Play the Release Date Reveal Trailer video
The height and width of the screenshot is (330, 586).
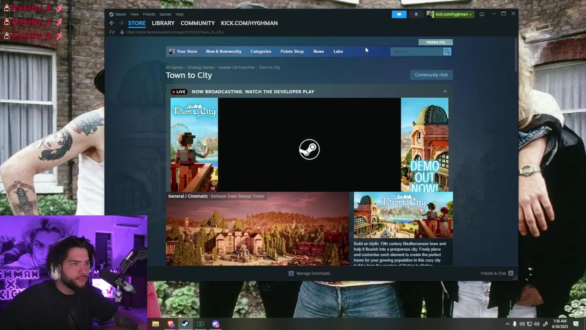point(257,229)
